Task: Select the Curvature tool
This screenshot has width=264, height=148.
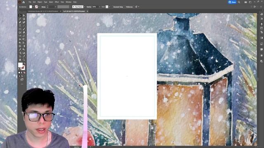Action: [x=24, y=22]
